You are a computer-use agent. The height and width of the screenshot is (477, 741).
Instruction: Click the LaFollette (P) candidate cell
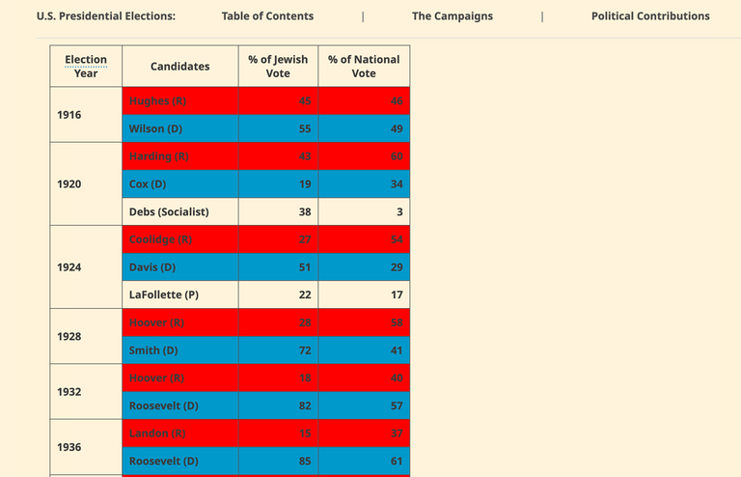164,295
